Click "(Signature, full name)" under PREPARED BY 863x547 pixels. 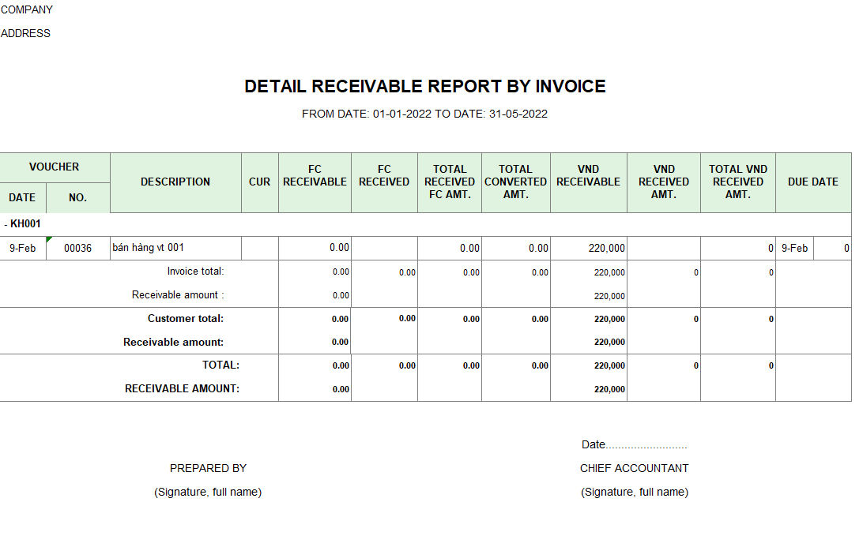pos(208,492)
